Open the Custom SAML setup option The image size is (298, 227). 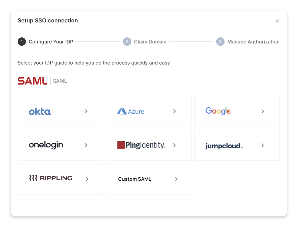coord(150,179)
